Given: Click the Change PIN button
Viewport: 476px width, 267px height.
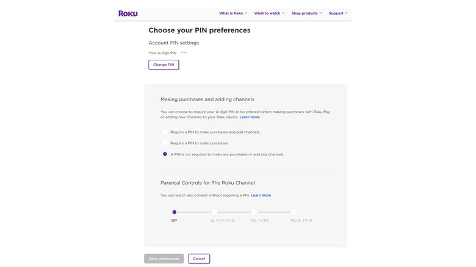Looking at the screenshot, I should coord(164,65).
